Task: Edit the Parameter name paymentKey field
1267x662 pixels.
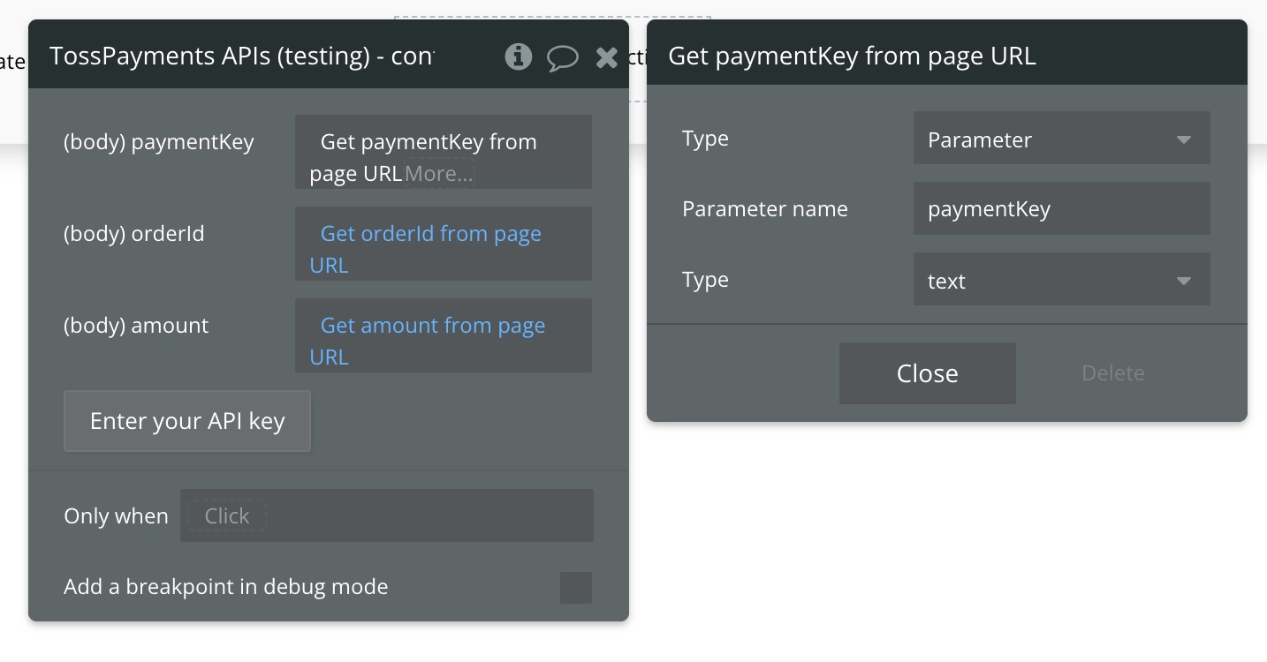Action: click(x=1060, y=209)
